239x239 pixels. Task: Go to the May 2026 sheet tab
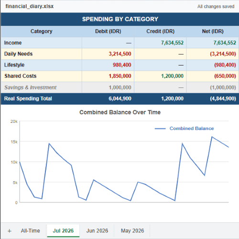pos(132,231)
